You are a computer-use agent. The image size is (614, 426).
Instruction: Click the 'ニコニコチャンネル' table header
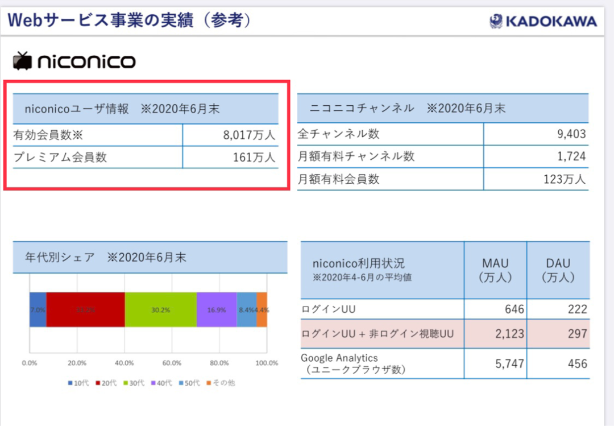443,108
